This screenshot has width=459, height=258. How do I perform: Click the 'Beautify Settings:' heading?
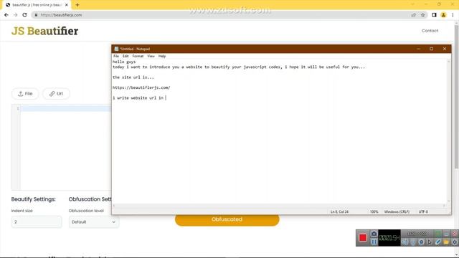[x=34, y=199]
